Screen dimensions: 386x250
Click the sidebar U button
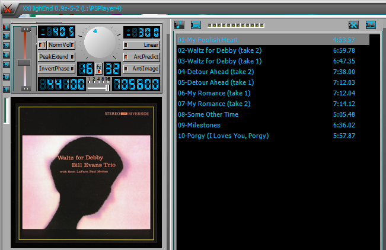point(6,77)
